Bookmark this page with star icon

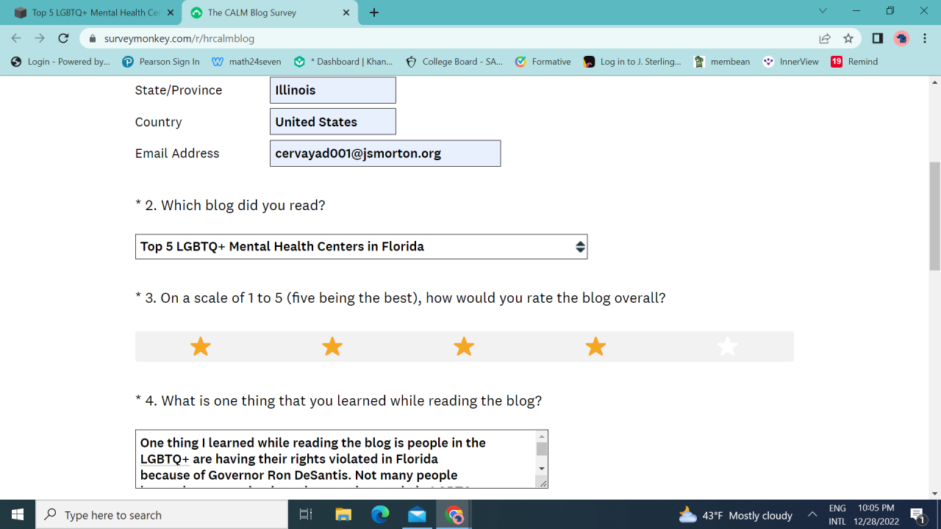pos(848,38)
